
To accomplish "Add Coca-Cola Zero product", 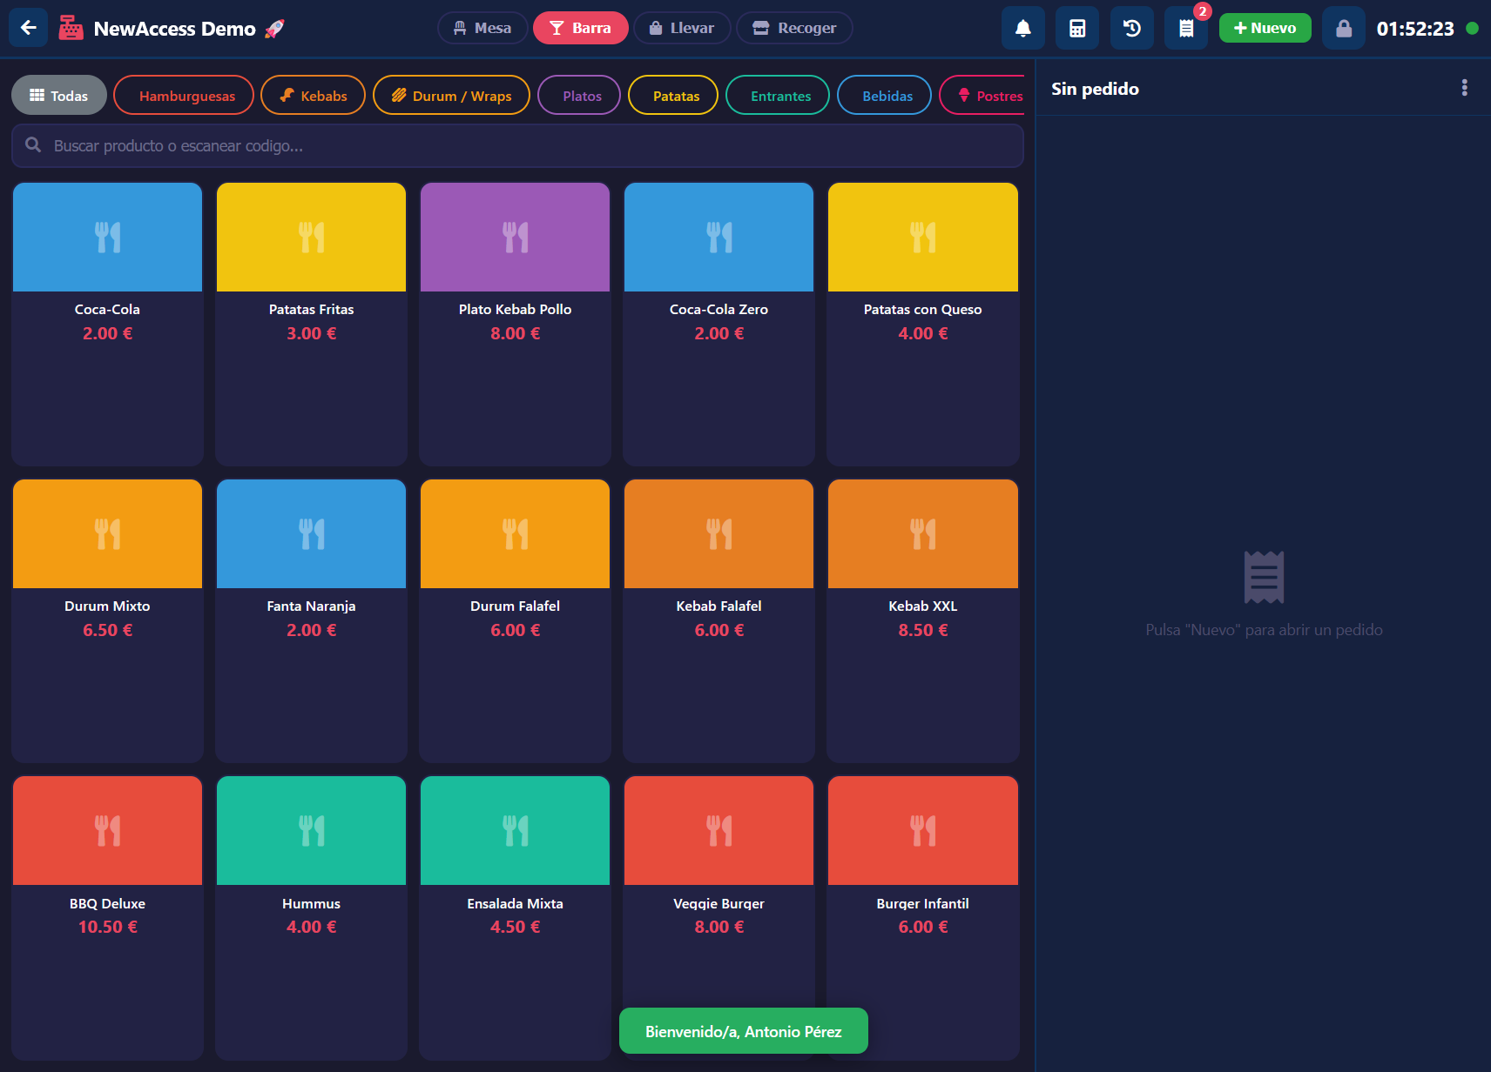I will (719, 324).
